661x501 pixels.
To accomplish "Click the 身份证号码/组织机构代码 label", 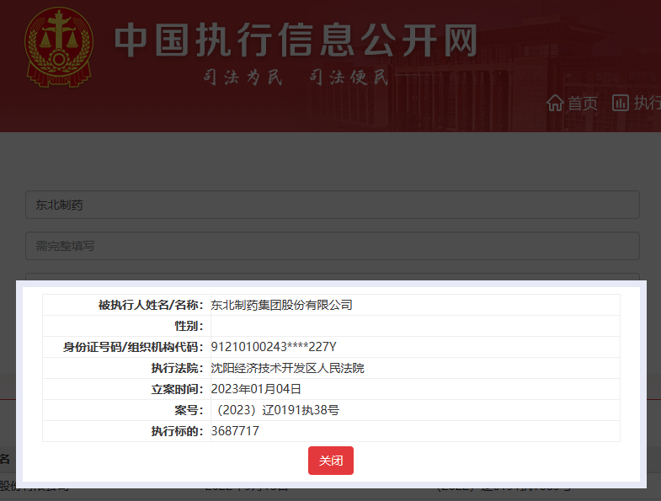I will 133,347.
